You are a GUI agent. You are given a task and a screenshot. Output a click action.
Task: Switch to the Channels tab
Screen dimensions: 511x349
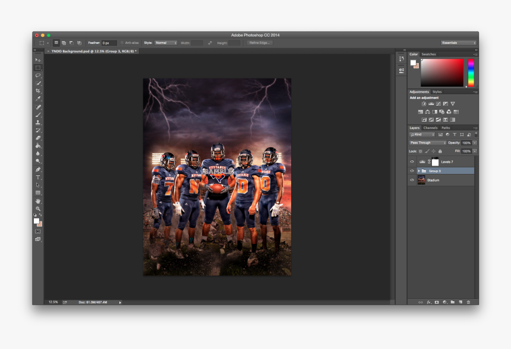[x=430, y=128]
